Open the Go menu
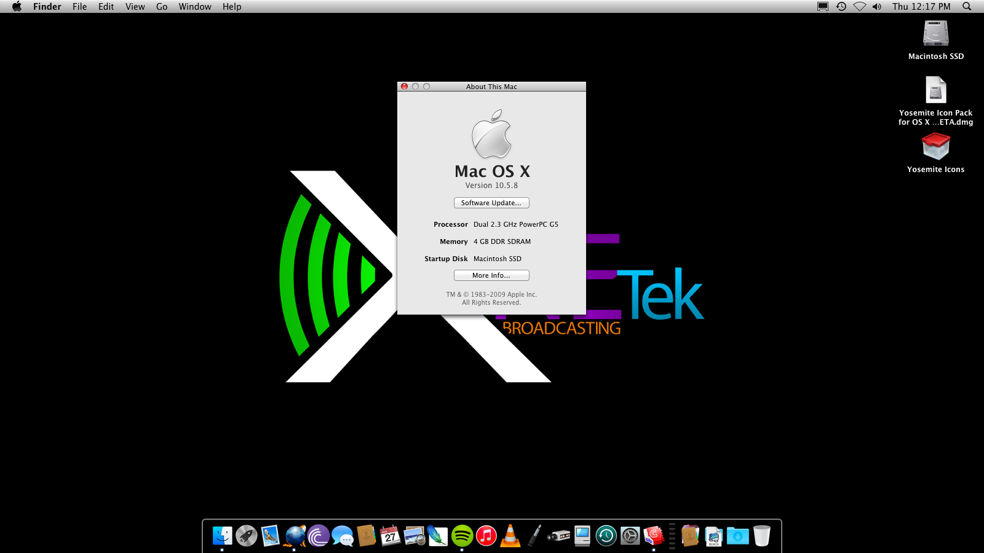The image size is (984, 553). [162, 7]
